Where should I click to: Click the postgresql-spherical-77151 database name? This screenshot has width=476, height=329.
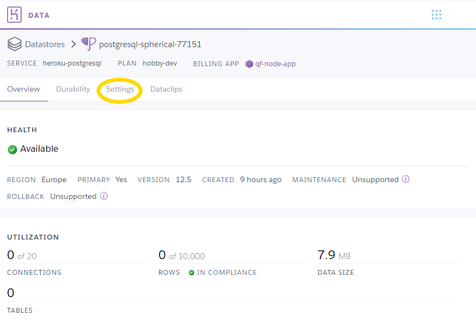point(150,44)
